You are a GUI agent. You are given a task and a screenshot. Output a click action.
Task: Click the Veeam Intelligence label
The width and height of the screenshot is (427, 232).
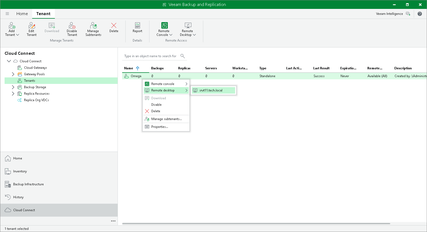(x=389, y=14)
